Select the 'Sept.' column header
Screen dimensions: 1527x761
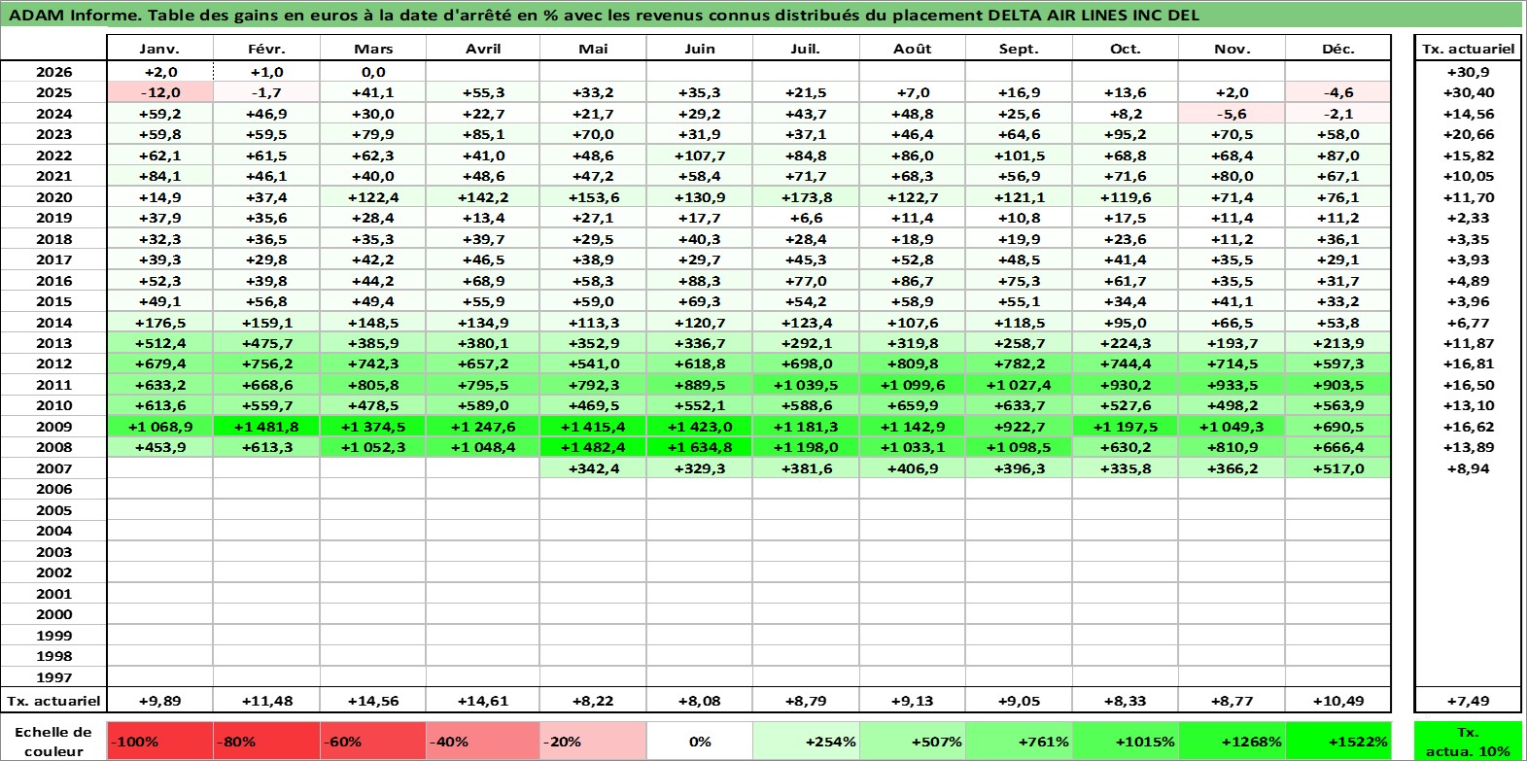click(1019, 49)
